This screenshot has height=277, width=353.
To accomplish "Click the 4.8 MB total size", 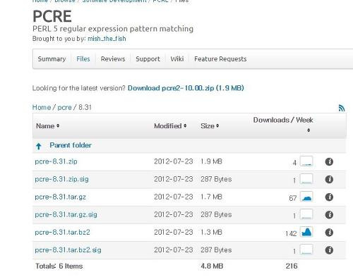I will pos(212,266).
